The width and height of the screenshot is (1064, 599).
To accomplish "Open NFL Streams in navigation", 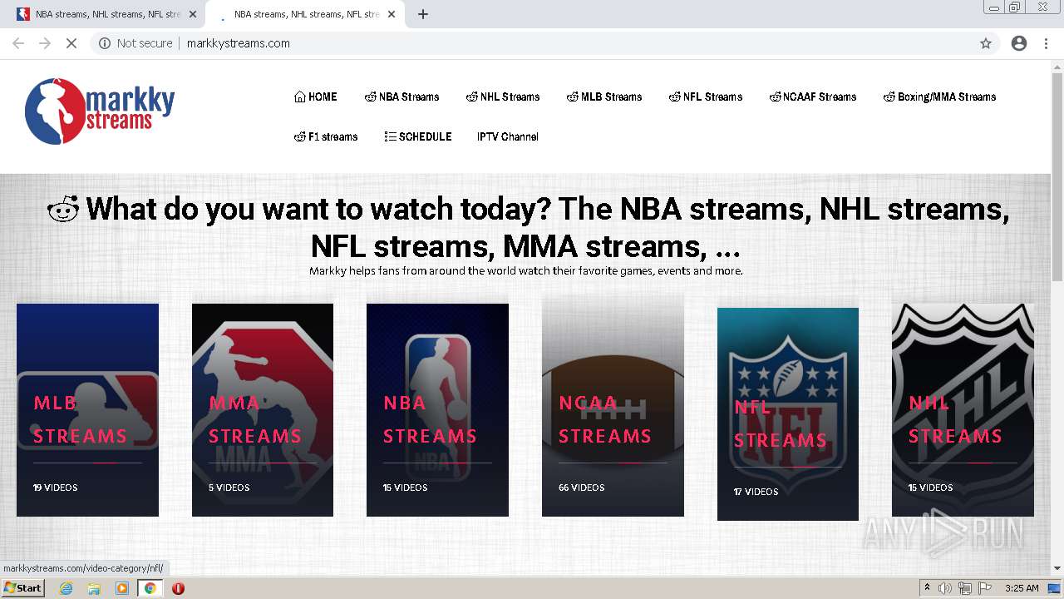I will [706, 97].
